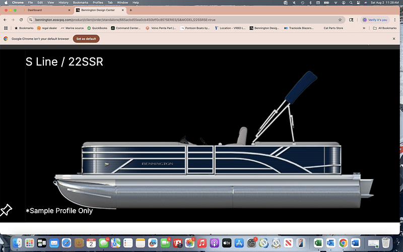Open the History menu
Screen dimensions: 403x252
[x=63, y=3]
